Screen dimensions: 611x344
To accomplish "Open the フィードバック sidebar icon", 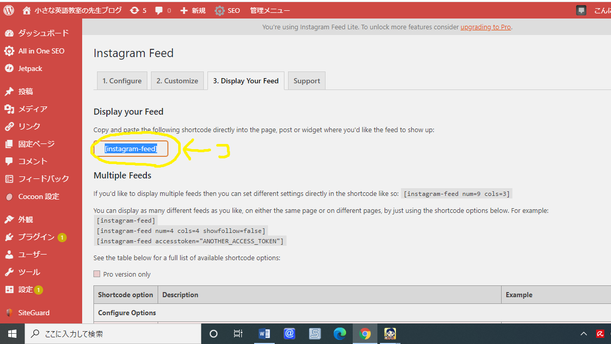I will 9,178.
